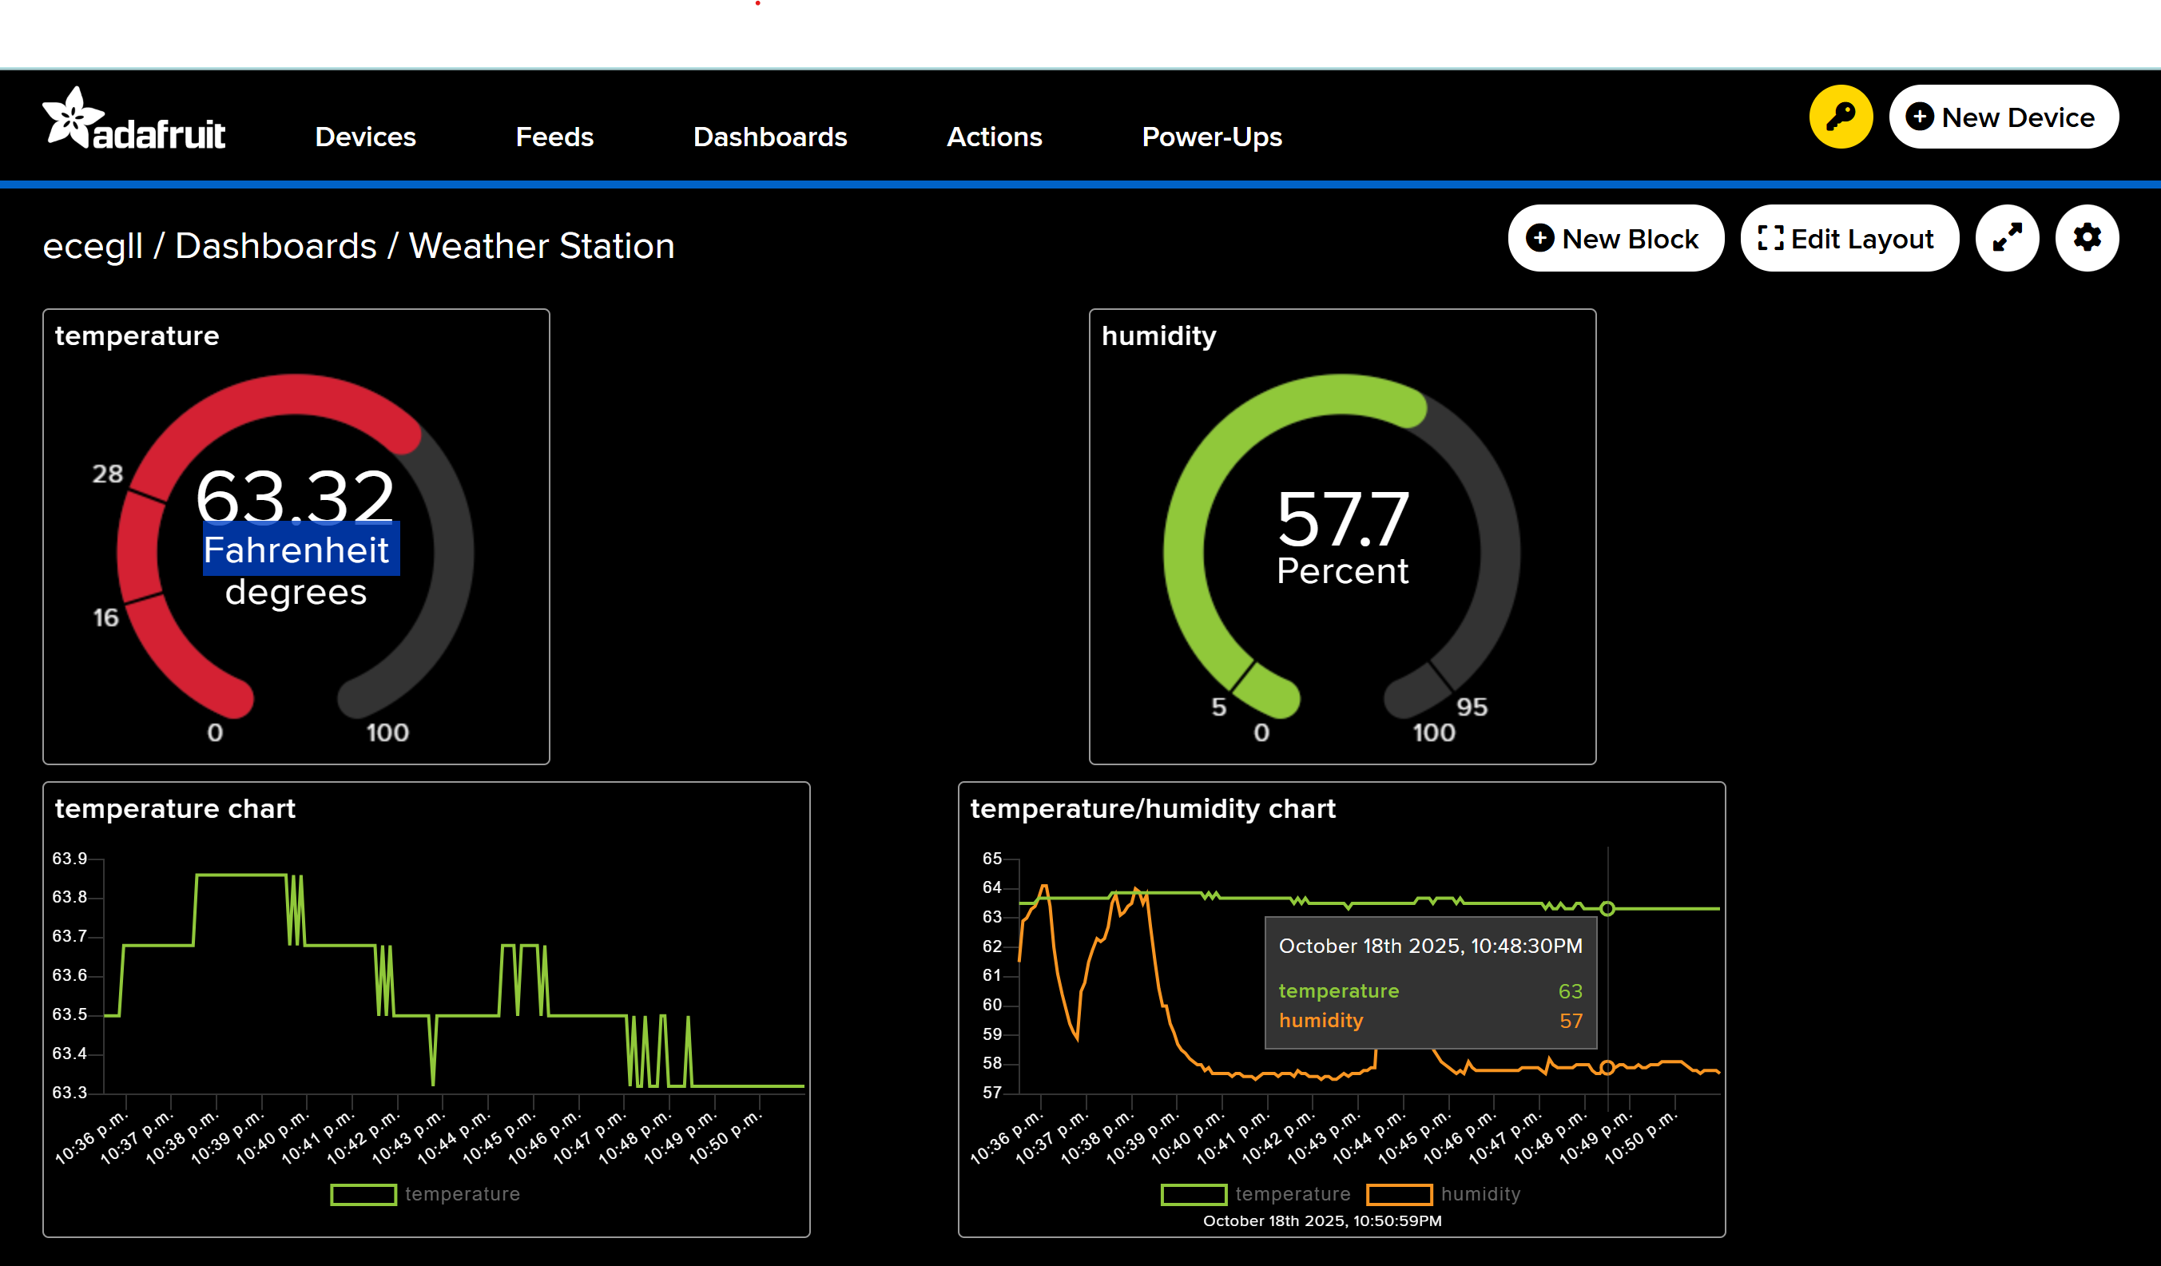Click the yellow API key icon
2161x1266 pixels.
click(1841, 117)
